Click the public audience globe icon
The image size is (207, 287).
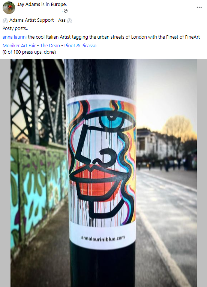[66, 11]
